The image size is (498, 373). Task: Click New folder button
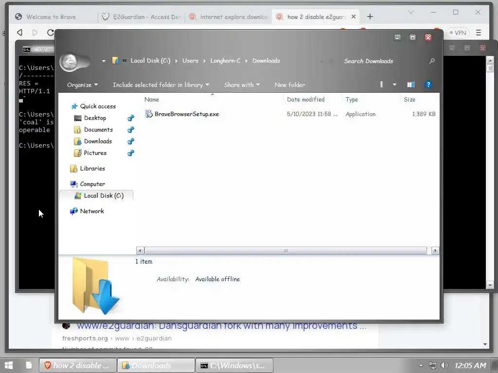pyautogui.click(x=290, y=85)
